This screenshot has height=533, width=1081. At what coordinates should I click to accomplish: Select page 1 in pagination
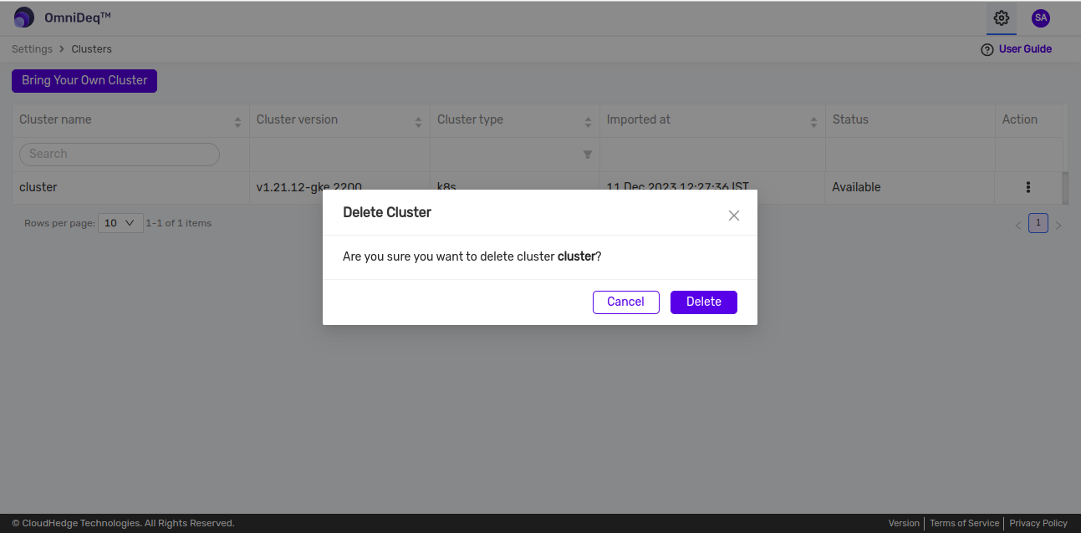coord(1038,223)
